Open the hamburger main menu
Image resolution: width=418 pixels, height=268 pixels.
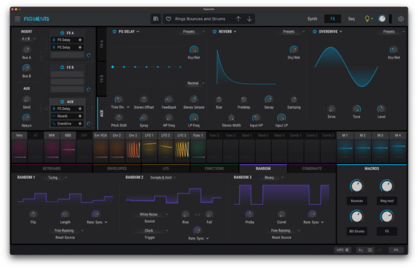pyautogui.click(x=17, y=19)
